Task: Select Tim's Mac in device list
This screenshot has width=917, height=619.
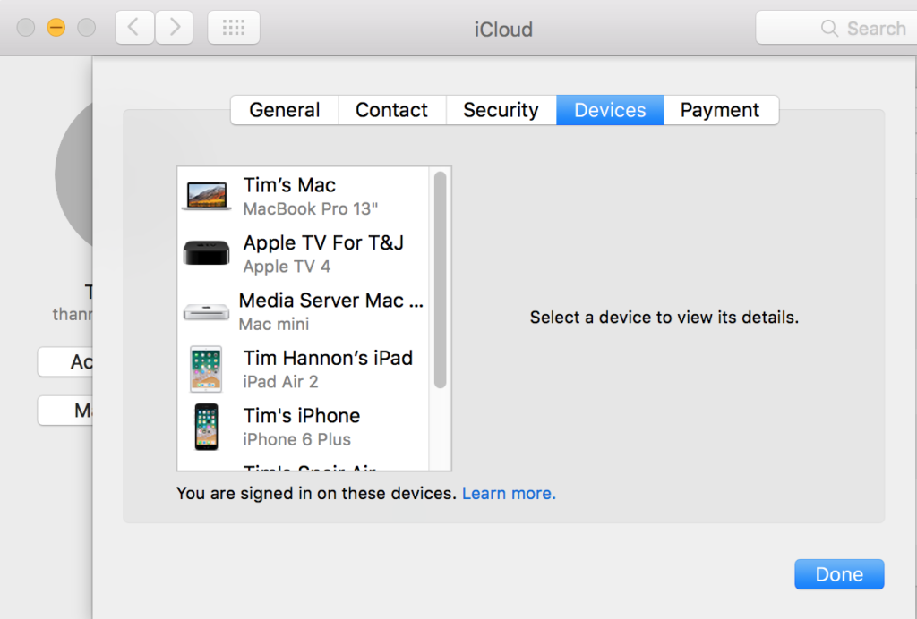Action: [303, 196]
